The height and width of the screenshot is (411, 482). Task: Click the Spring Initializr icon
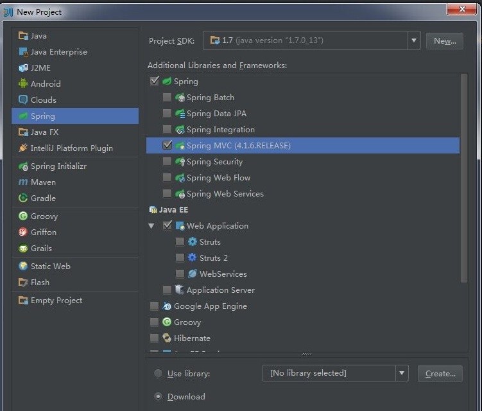[x=23, y=166]
